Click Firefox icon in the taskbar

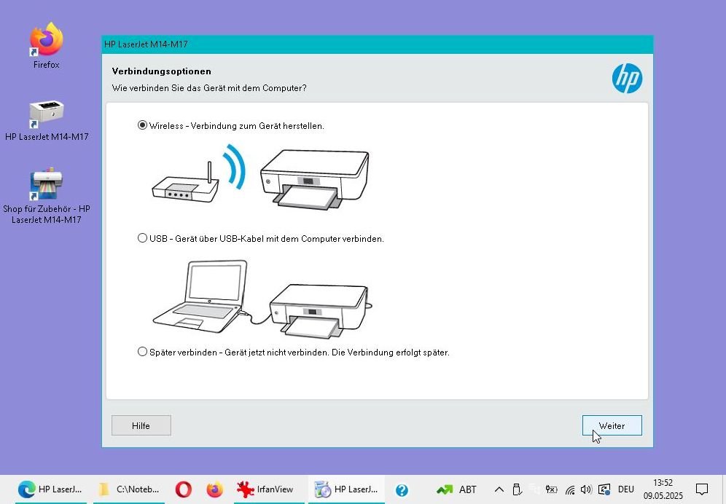[x=214, y=489]
